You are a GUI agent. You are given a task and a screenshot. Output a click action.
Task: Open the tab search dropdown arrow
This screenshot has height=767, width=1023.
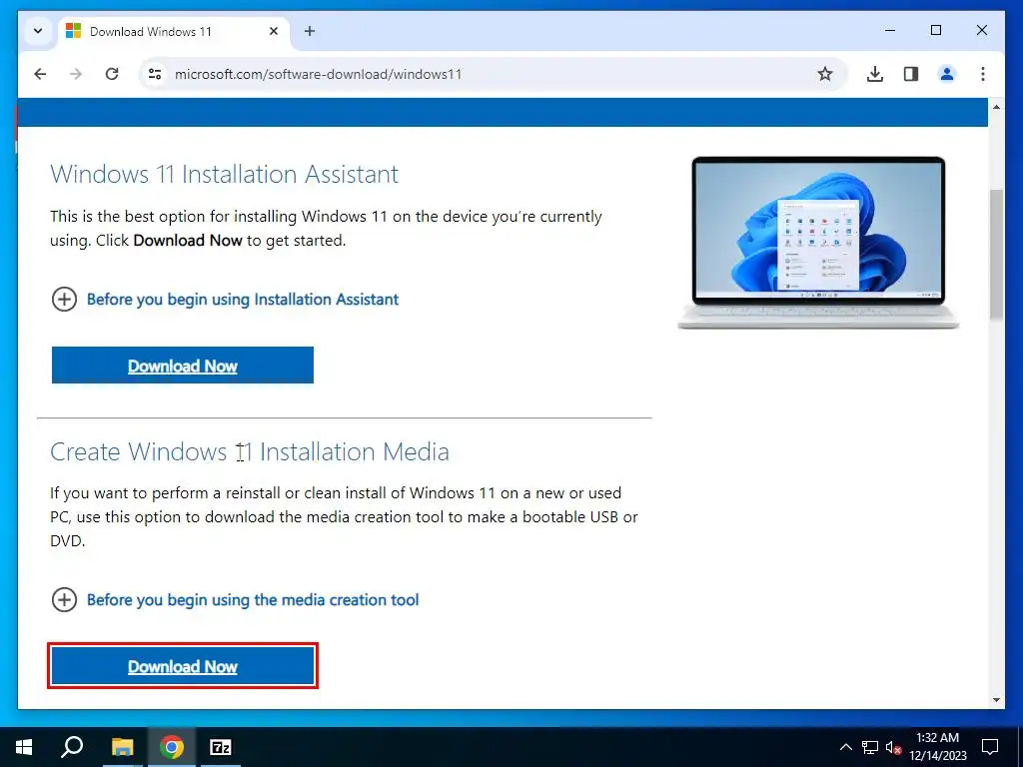tap(38, 31)
